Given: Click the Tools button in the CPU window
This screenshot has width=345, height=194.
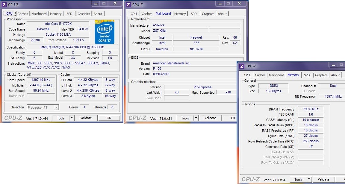Looking at the screenshot, I should (x=61, y=118).
